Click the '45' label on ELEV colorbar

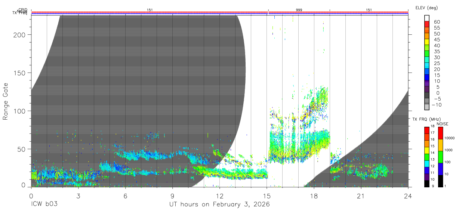click(437, 40)
